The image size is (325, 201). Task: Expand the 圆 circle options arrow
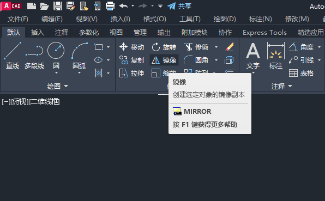pyautogui.click(x=56, y=73)
